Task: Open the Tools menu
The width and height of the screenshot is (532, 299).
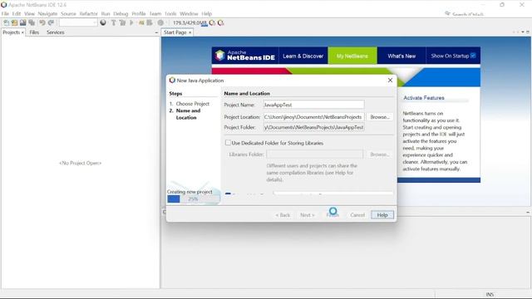Action: [x=170, y=13]
